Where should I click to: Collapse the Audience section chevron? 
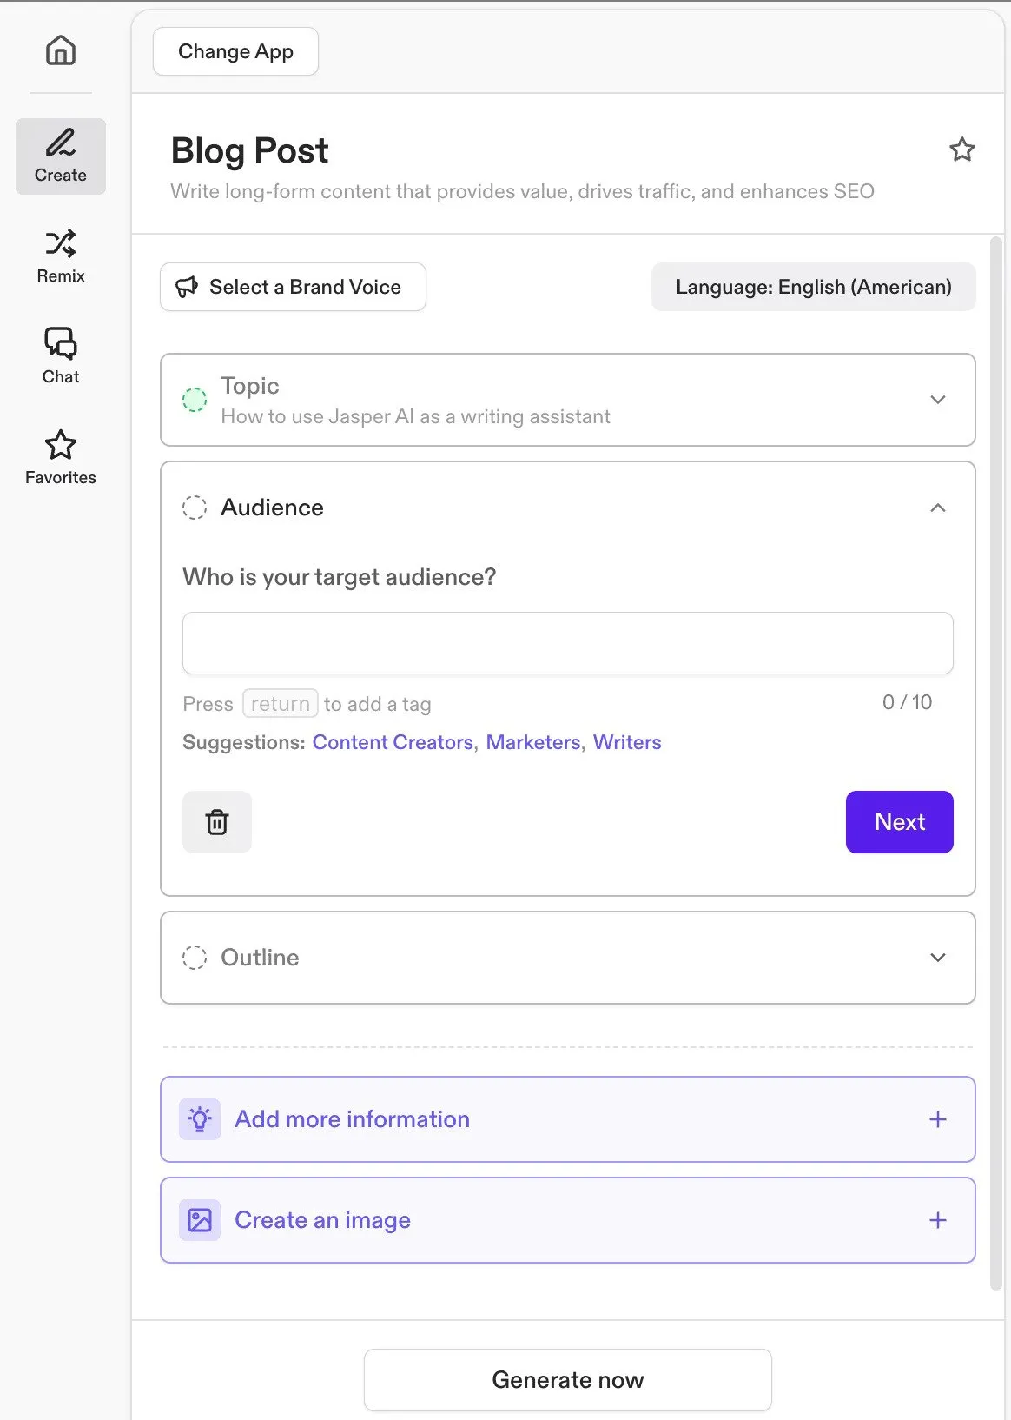[937, 508]
